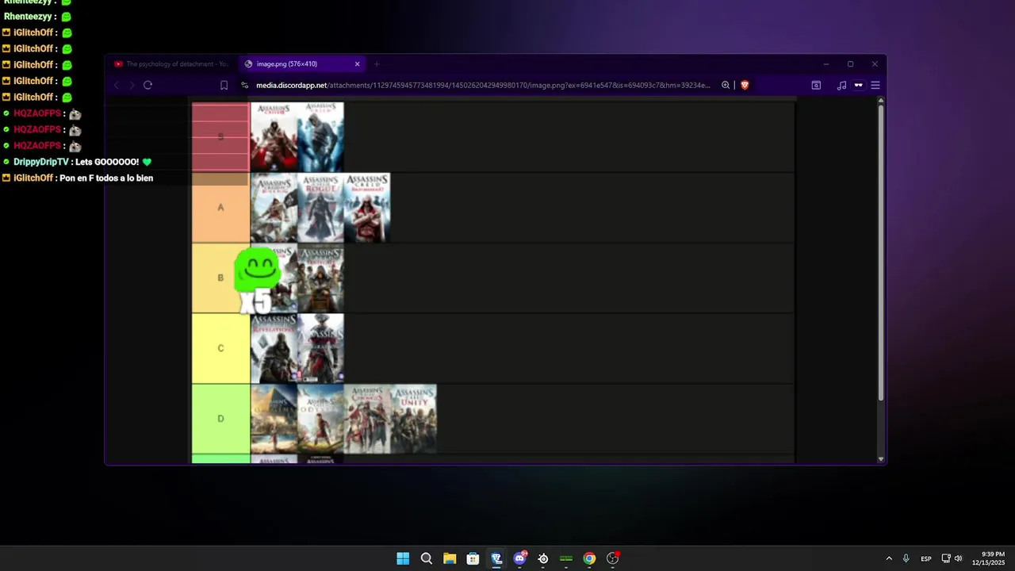The height and width of the screenshot is (571, 1015).
Task: Reload the image.png page
Action: click(147, 85)
